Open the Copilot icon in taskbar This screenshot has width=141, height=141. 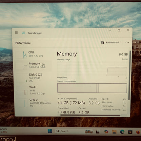(106, 132)
